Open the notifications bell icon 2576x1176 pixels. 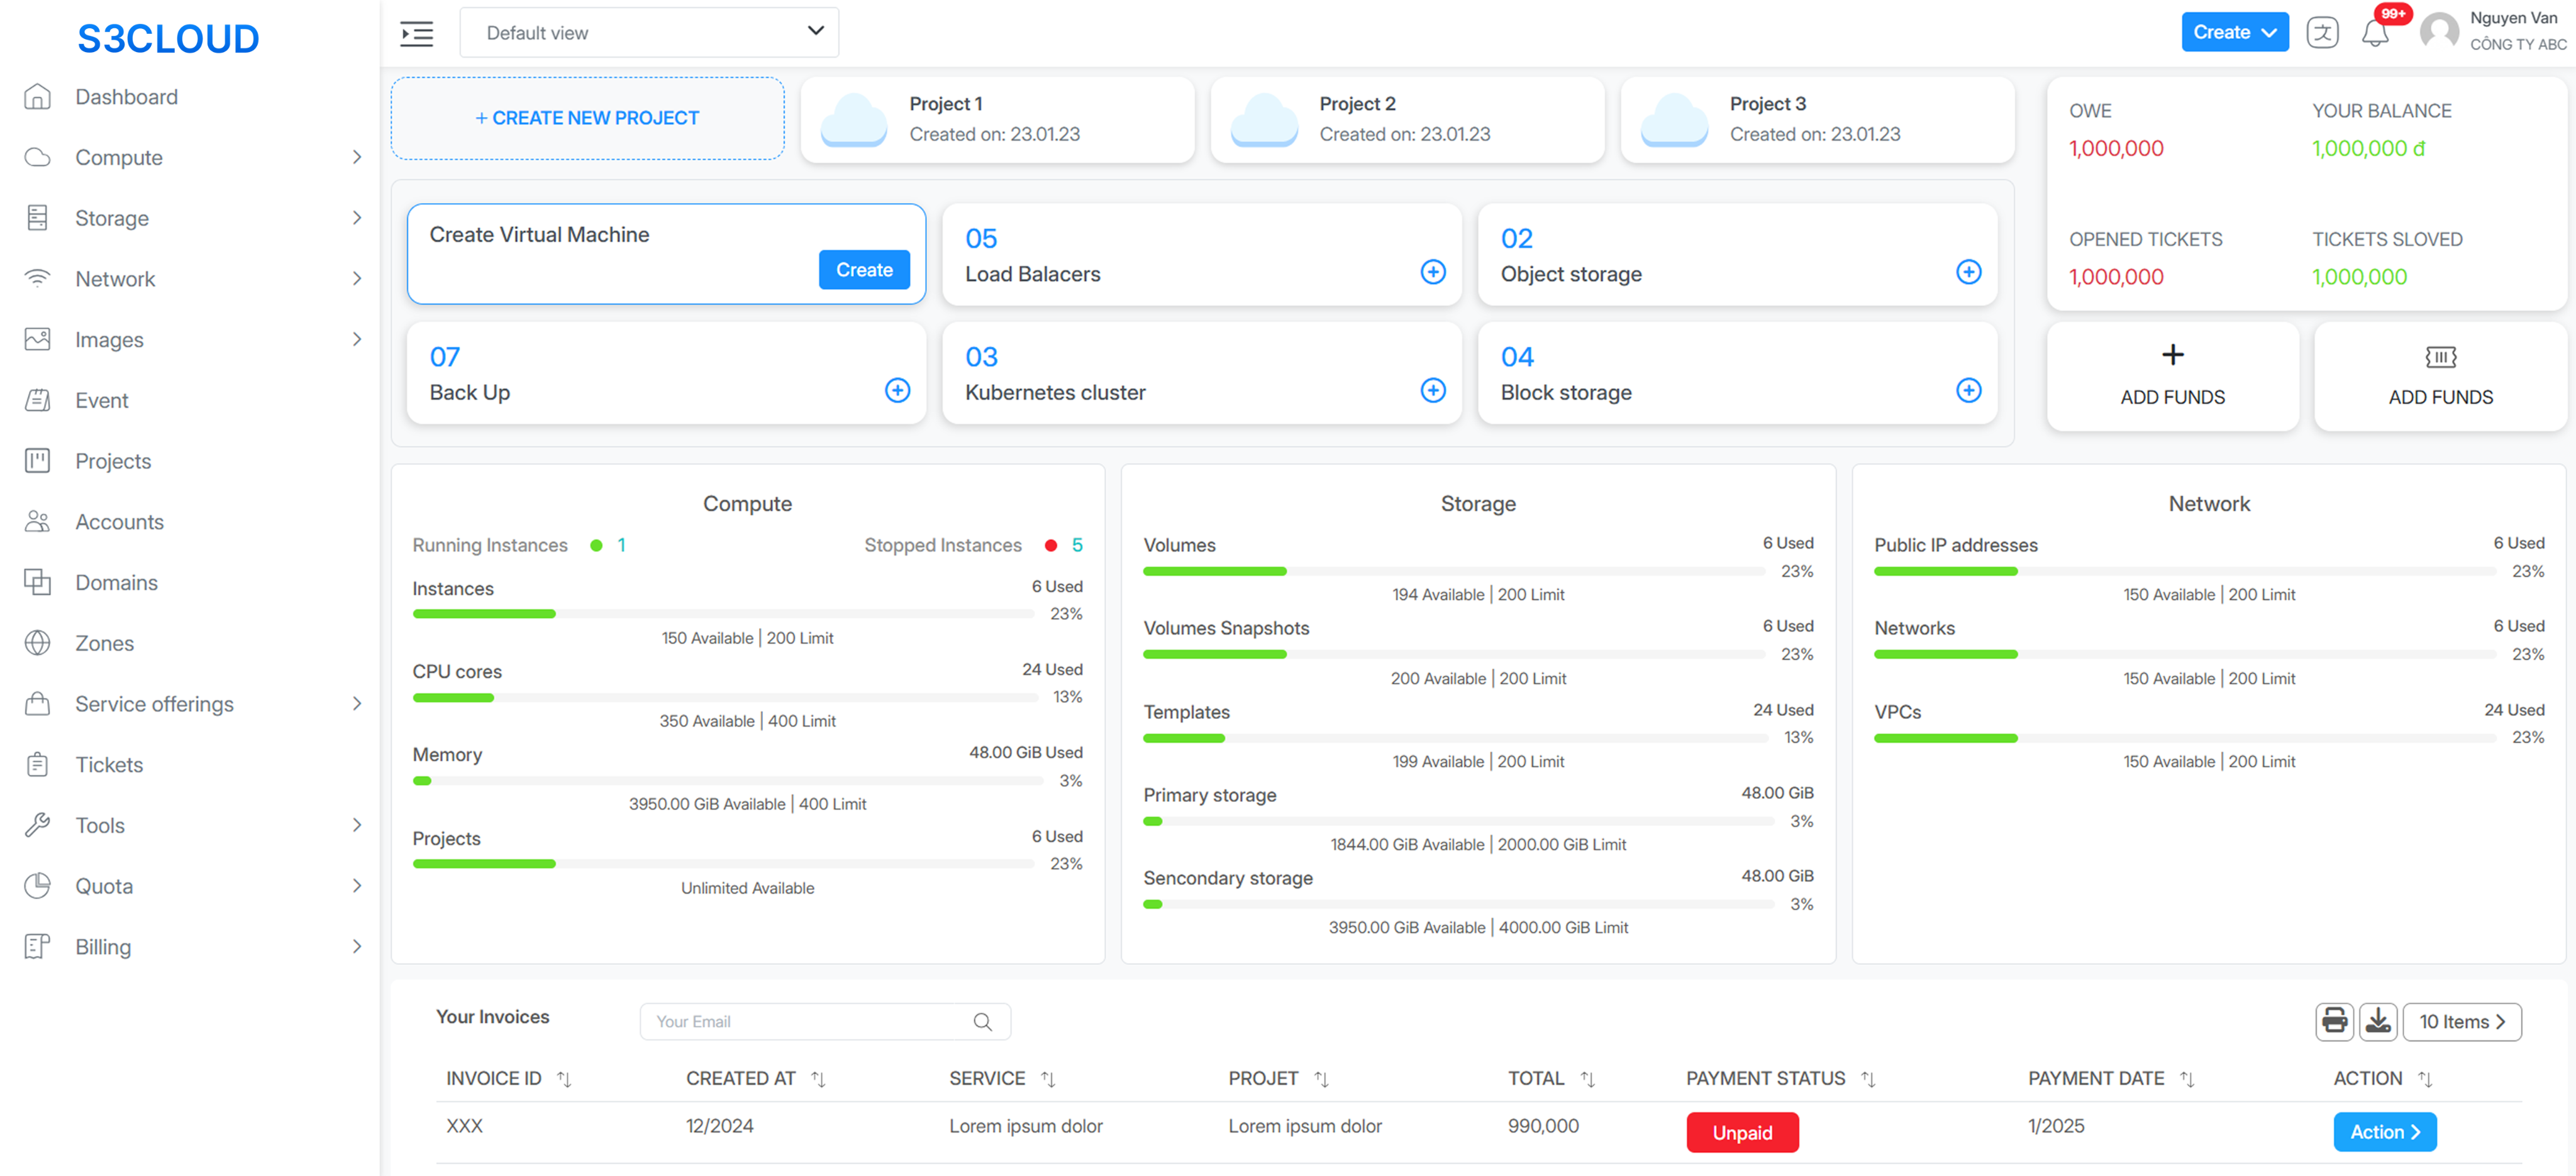pos(2375,34)
